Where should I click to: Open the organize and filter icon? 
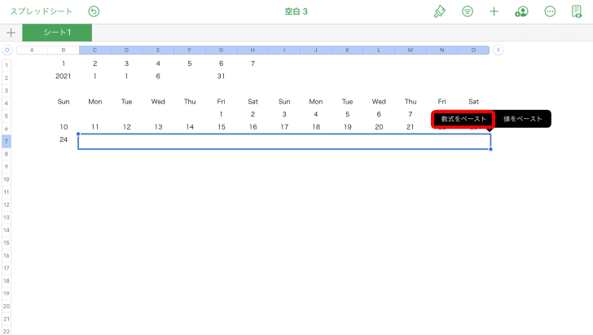coord(468,11)
